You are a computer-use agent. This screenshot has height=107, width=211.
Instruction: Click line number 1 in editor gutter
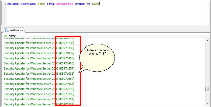(x=5, y=4)
